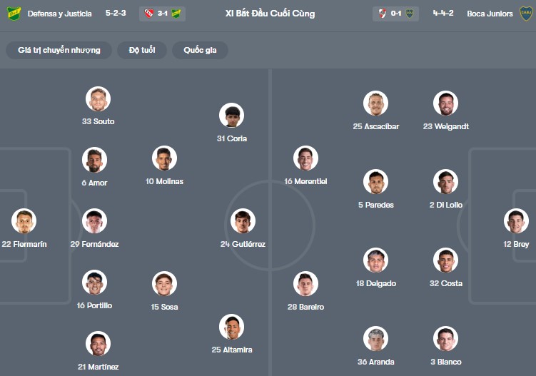536x376 pixels.
Task: Click Di Lollo's player avatar
Action: point(445,182)
